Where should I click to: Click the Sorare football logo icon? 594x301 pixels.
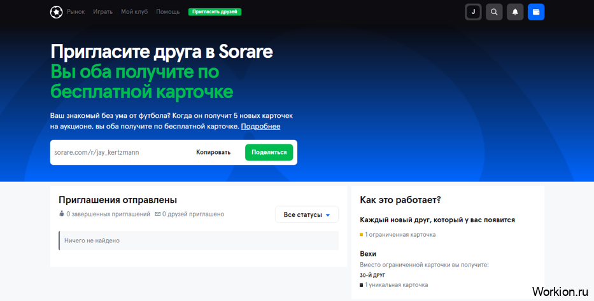click(x=56, y=12)
